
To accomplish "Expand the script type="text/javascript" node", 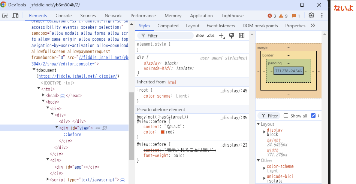I will pyautogui.click(x=48, y=179).
